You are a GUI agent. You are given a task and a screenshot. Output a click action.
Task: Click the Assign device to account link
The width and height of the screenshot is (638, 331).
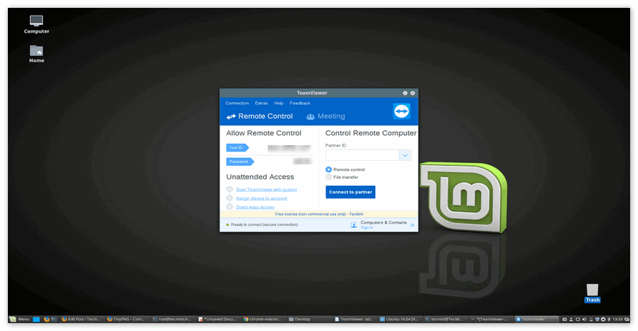pyautogui.click(x=261, y=198)
